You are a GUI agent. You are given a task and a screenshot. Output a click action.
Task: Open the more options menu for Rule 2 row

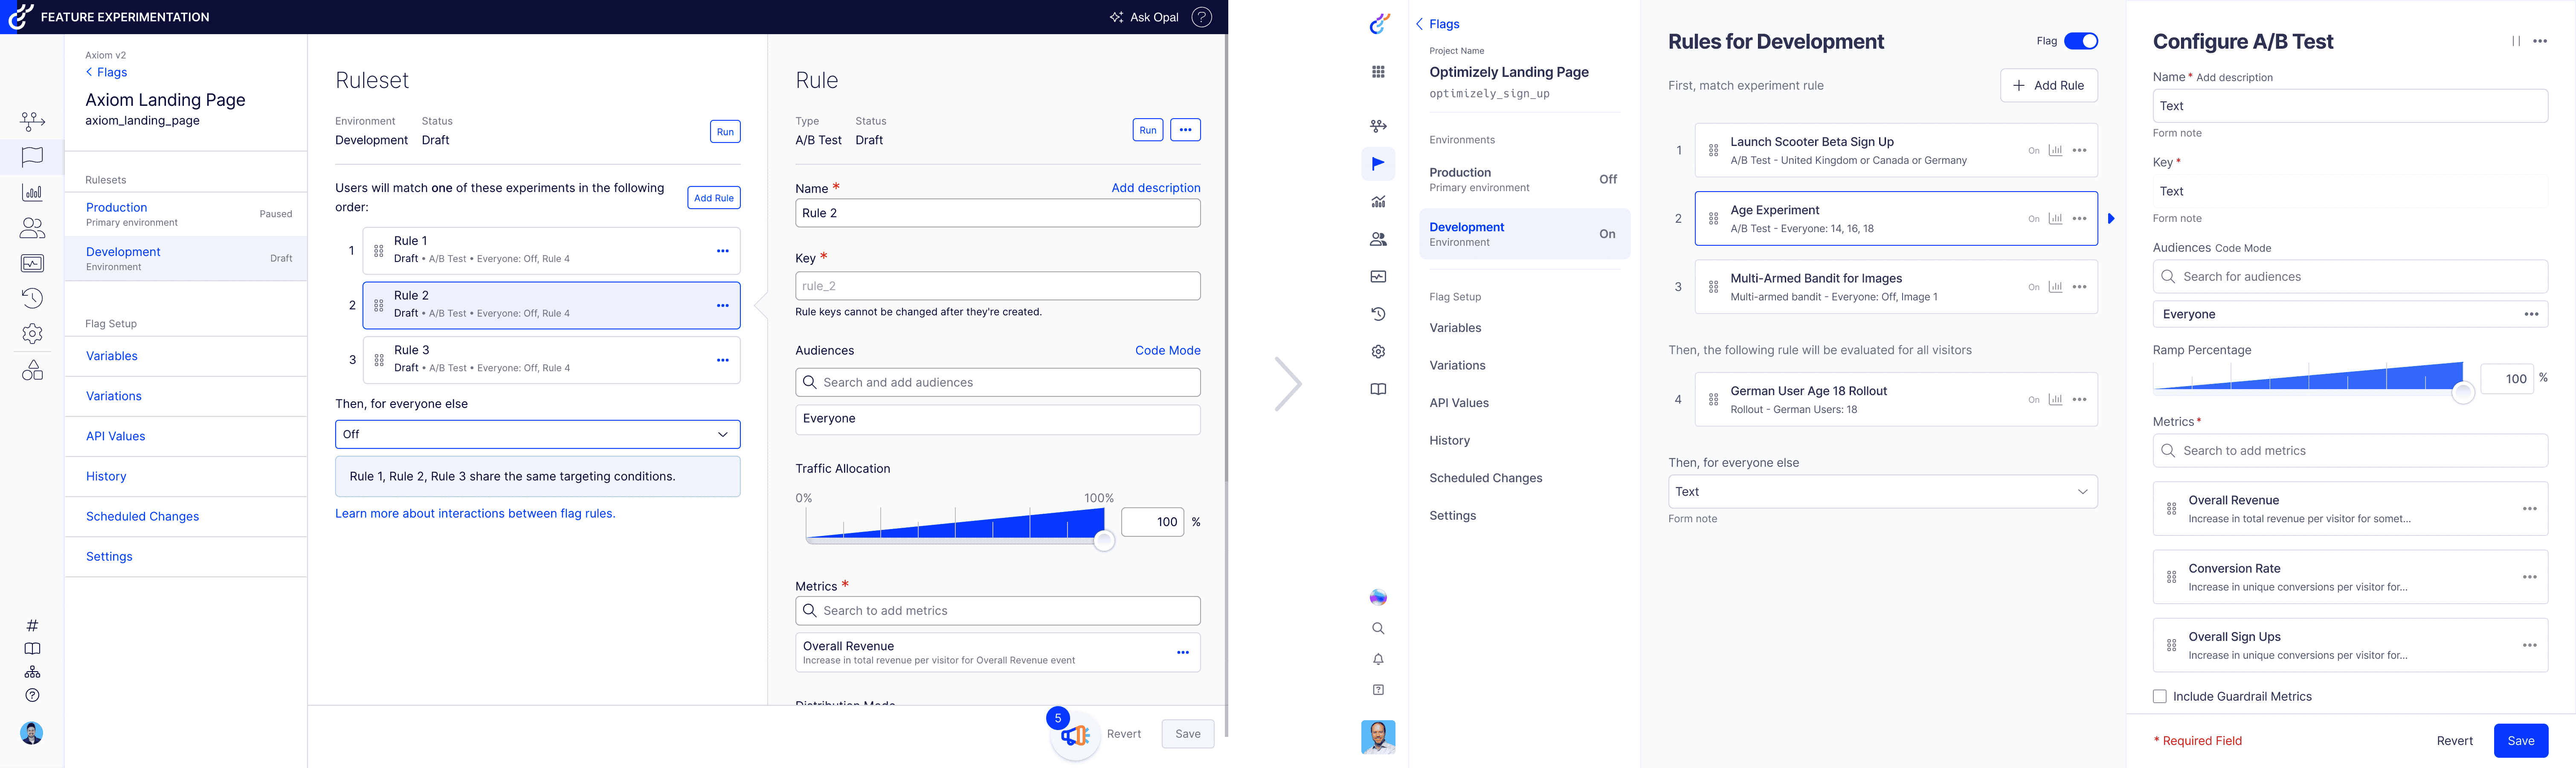[723, 306]
